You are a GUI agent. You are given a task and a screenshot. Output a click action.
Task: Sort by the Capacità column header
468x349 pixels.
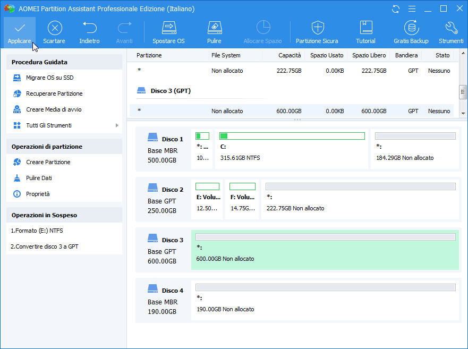pos(290,55)
